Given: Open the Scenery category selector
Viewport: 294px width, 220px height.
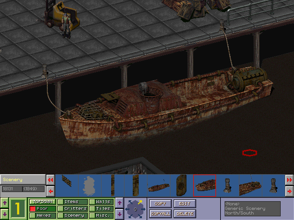Looking at the screenshot, I should coord(23,180).
